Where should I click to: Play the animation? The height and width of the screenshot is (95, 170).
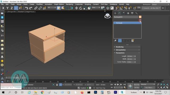click(x=118, y=84)
